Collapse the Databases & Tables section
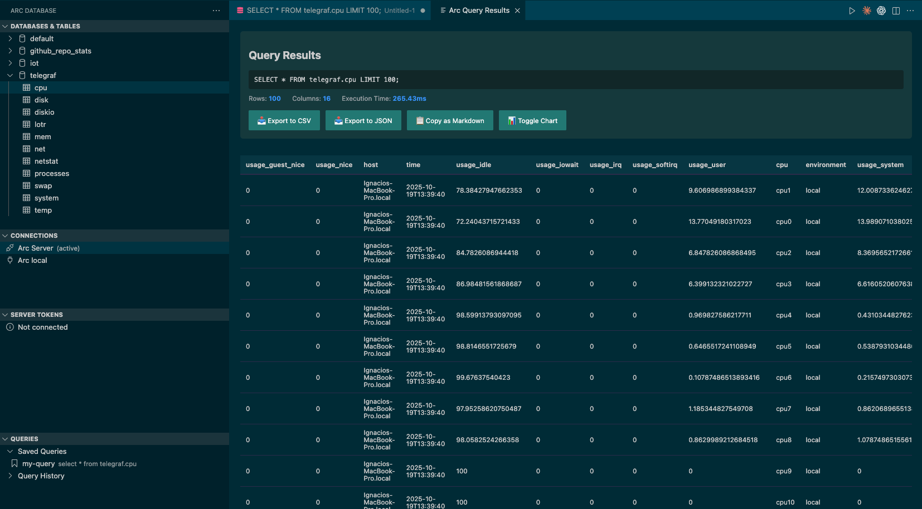Screen dimensions: 922x509 (5, 26)
